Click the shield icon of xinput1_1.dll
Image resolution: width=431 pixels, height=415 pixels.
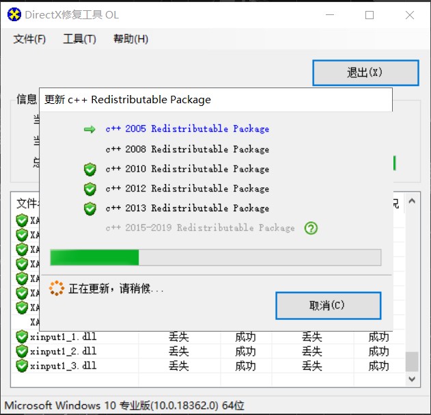pos(22,337)
